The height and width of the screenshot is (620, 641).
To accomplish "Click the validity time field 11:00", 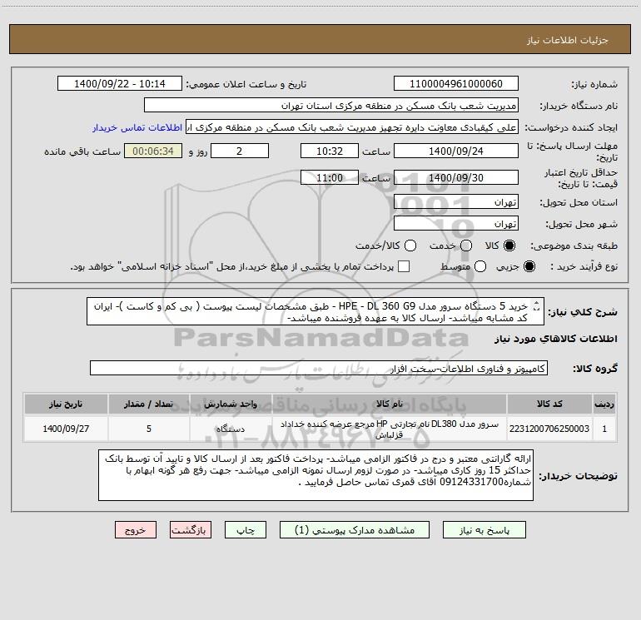I will coord(330,177).
